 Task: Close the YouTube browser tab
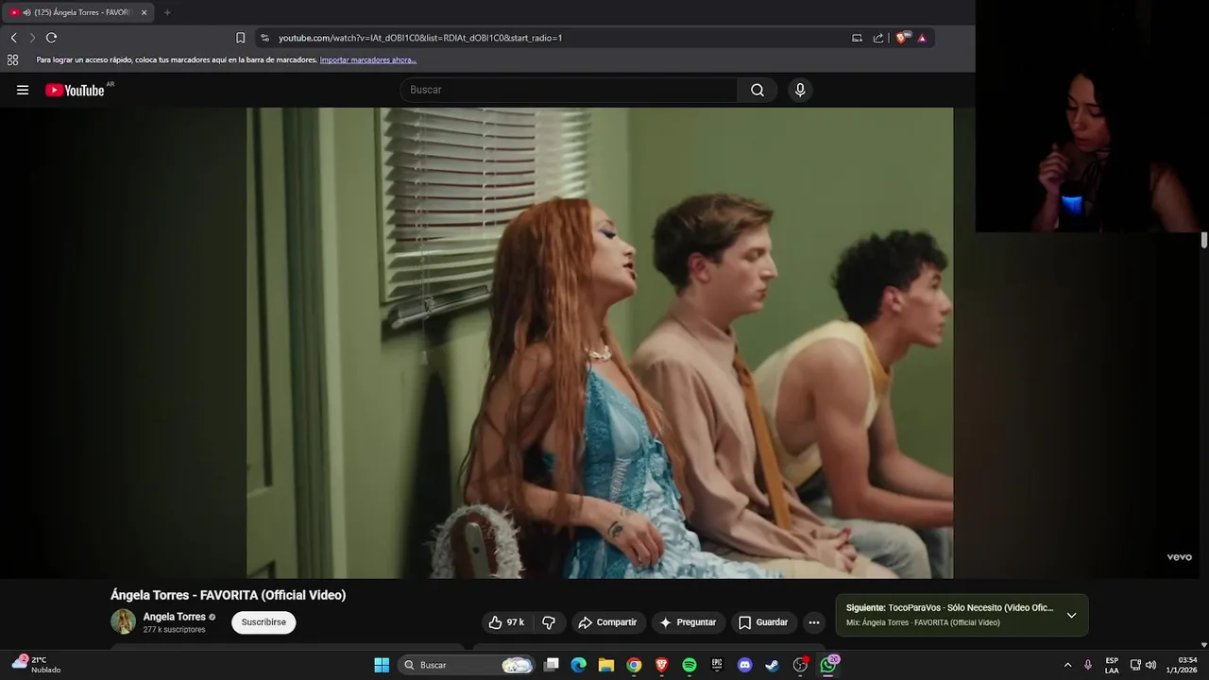click(144, 12)
